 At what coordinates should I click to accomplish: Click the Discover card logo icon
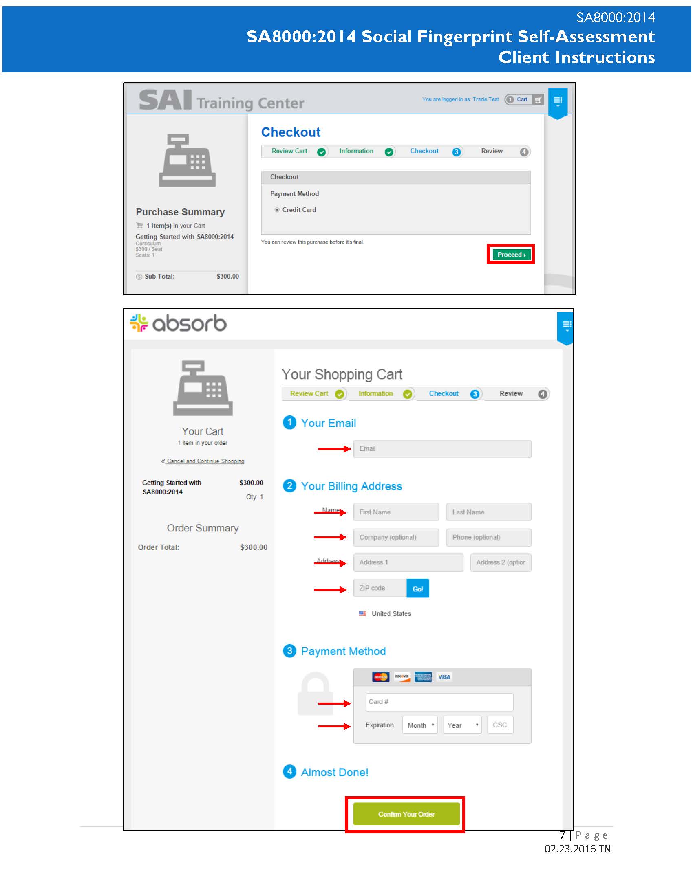[402, 677]
